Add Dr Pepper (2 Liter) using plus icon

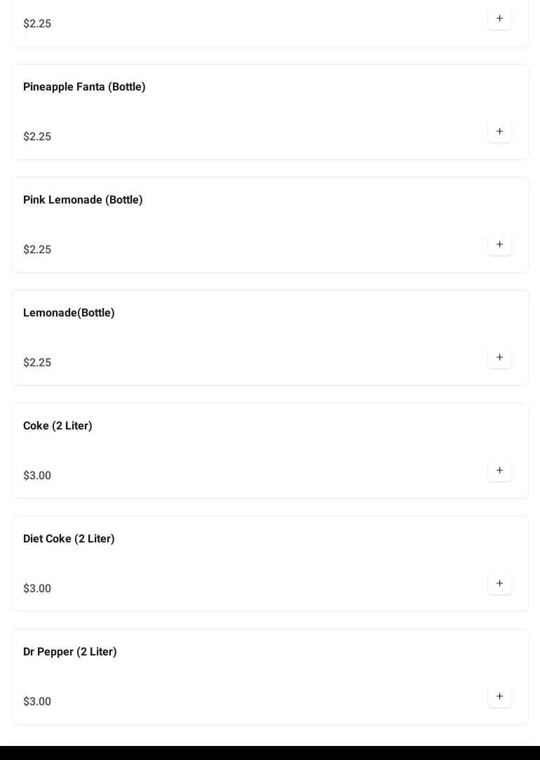(x=499, y=696)
